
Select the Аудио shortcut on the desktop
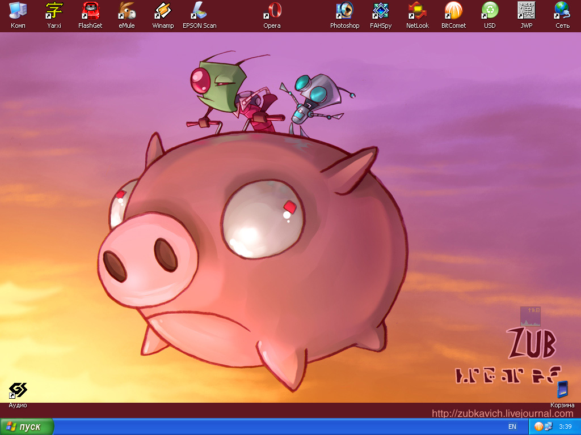[x=18, y=391]
